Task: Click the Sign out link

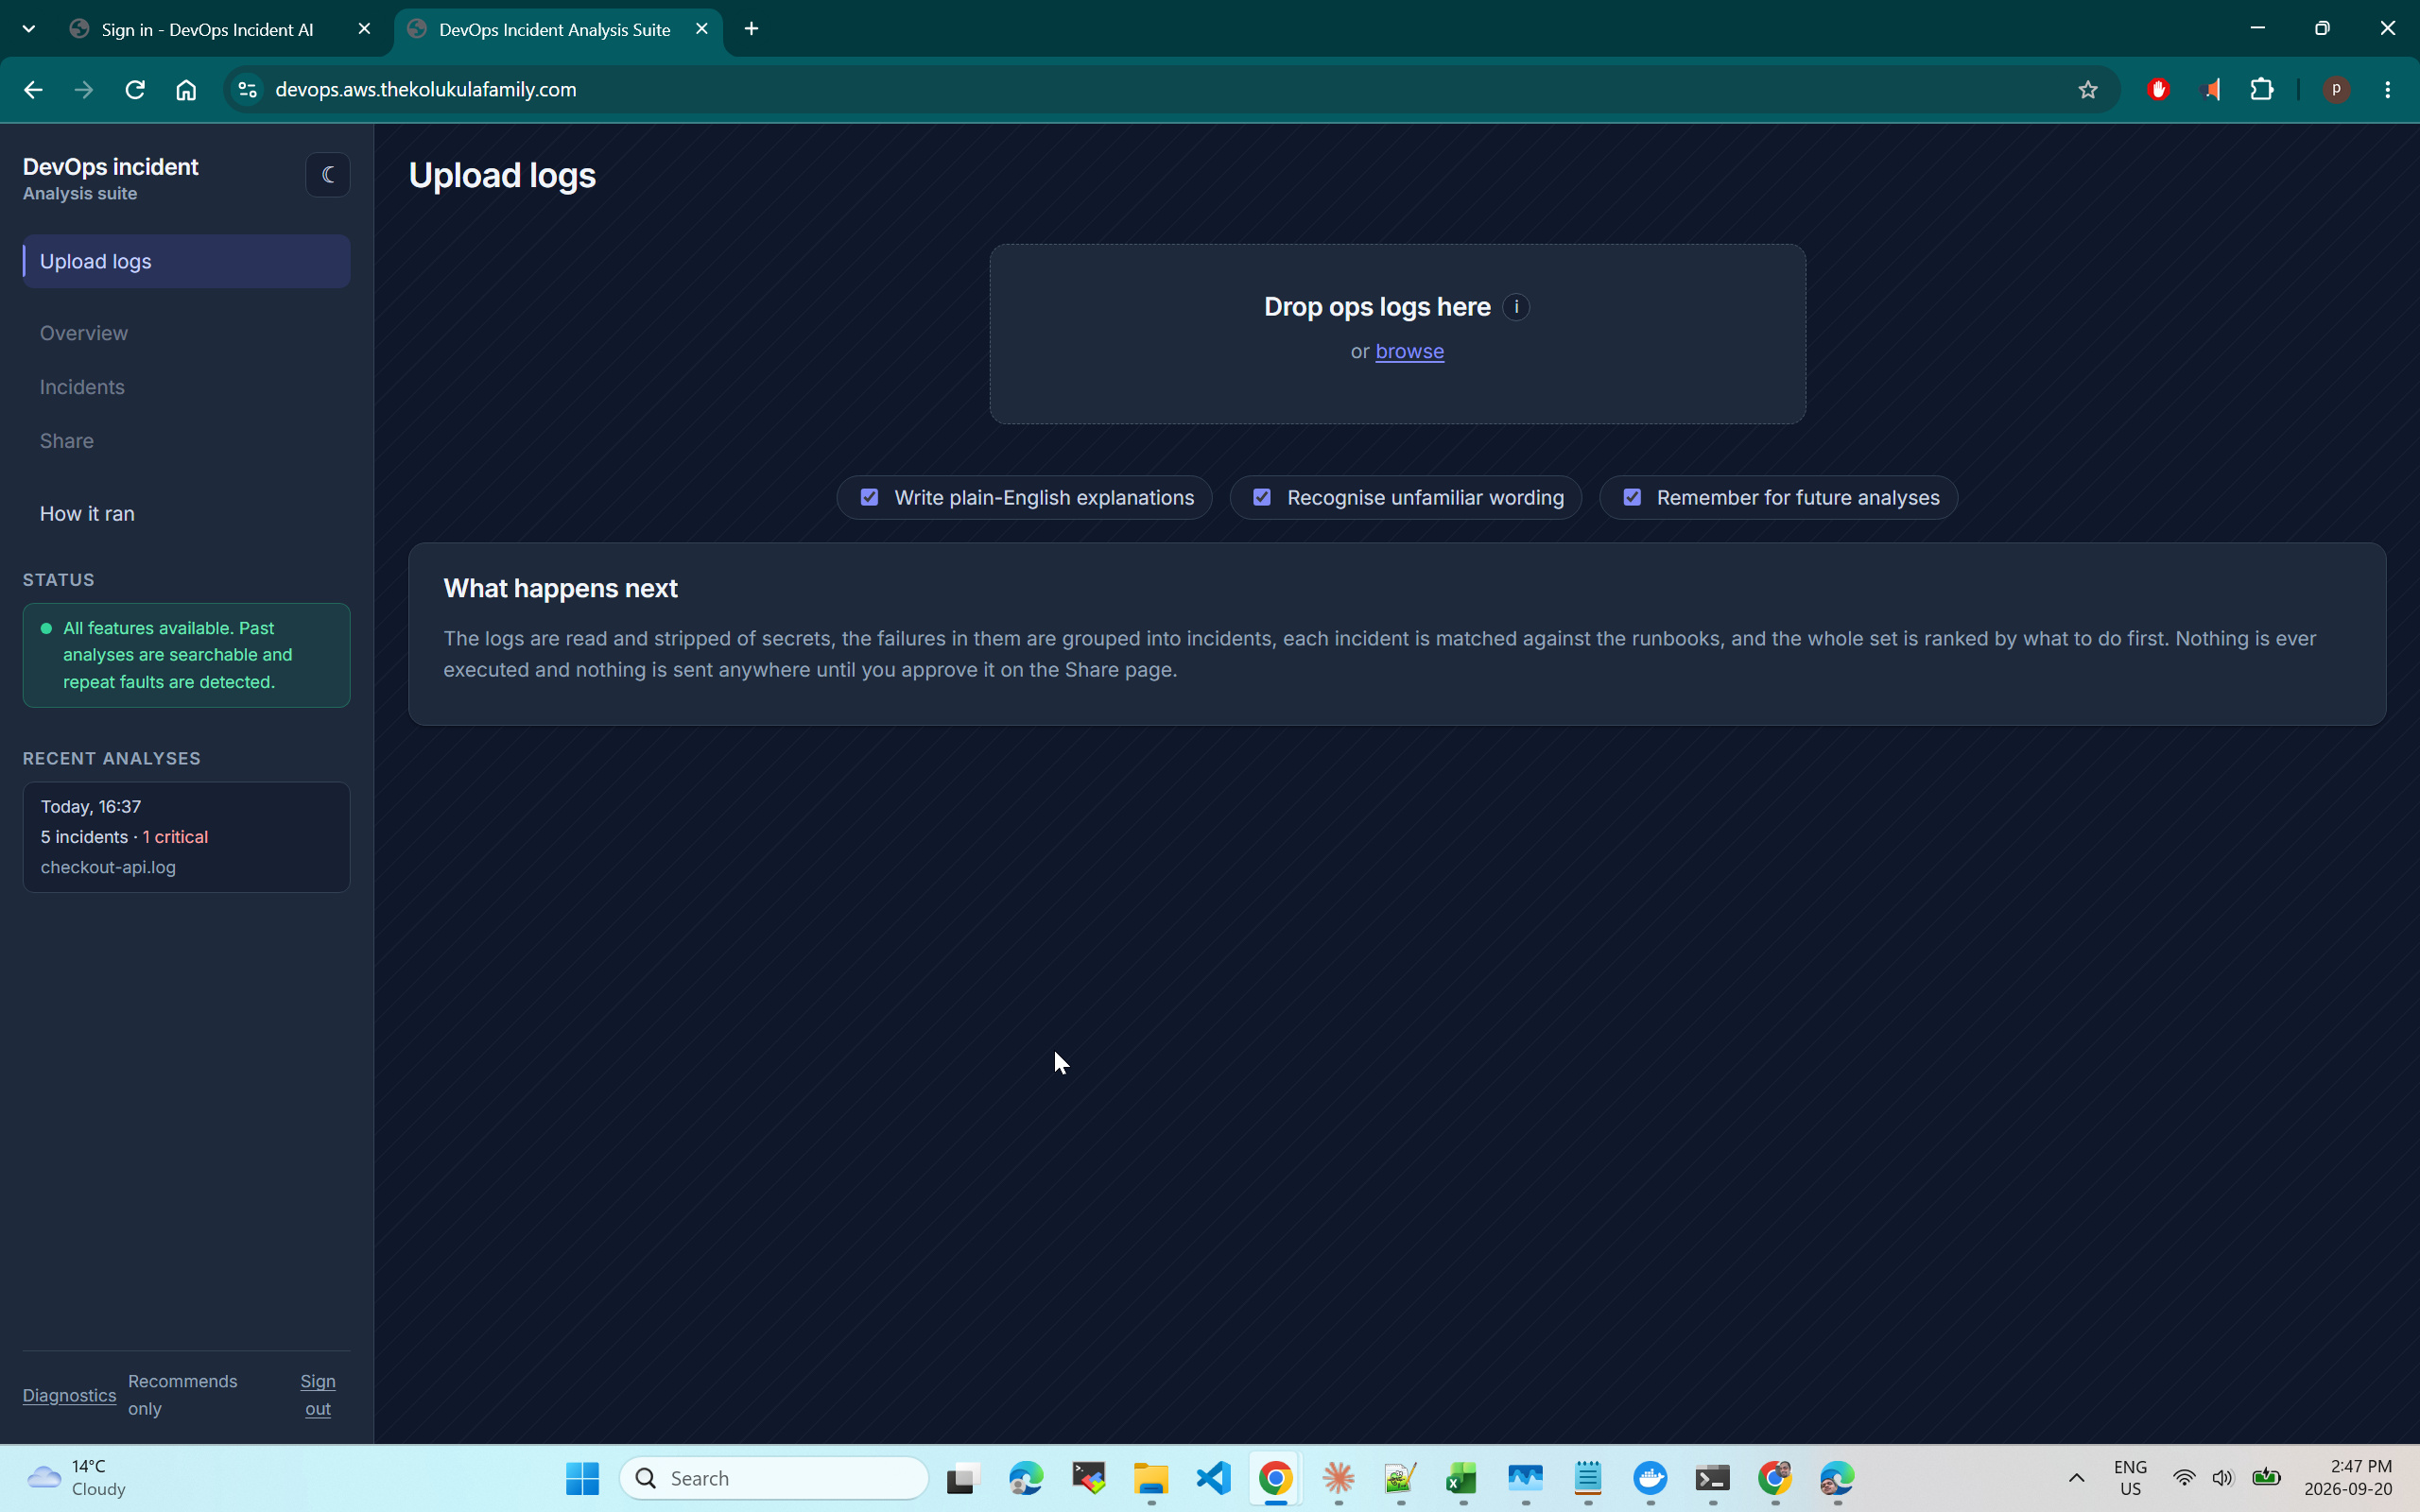Action: tap(318, 1395)
